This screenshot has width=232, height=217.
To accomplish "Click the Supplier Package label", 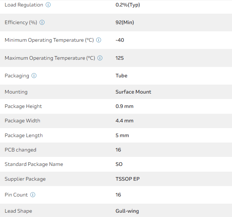I will point(25,179).
